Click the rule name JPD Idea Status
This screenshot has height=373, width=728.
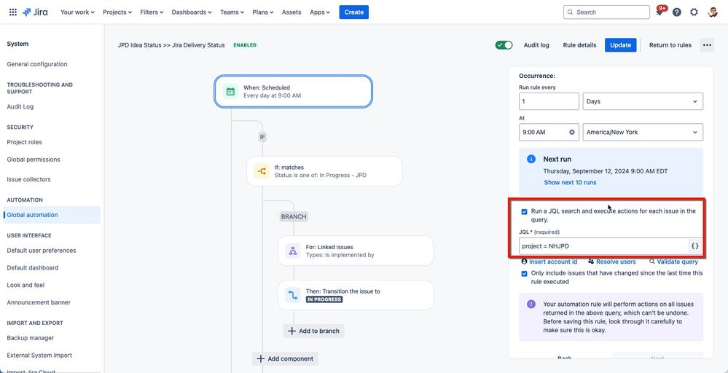(x=171, y=45)
